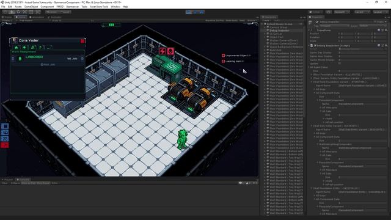Click the drag handle left of Laborer

pyautogui.click(x=13, y=59)
